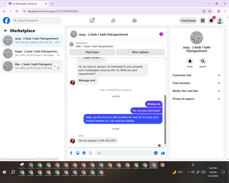Expand Media, files and links section

(x=196, y=91)
